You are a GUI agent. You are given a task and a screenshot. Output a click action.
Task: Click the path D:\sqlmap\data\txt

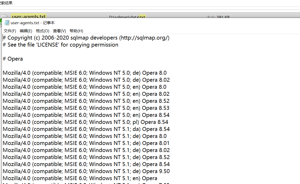tap(127, 17)
